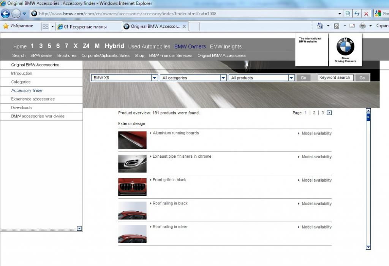Viewport: 389px width, 266px height.
Task: Select the Z4 model link
Action: point(86,46)
